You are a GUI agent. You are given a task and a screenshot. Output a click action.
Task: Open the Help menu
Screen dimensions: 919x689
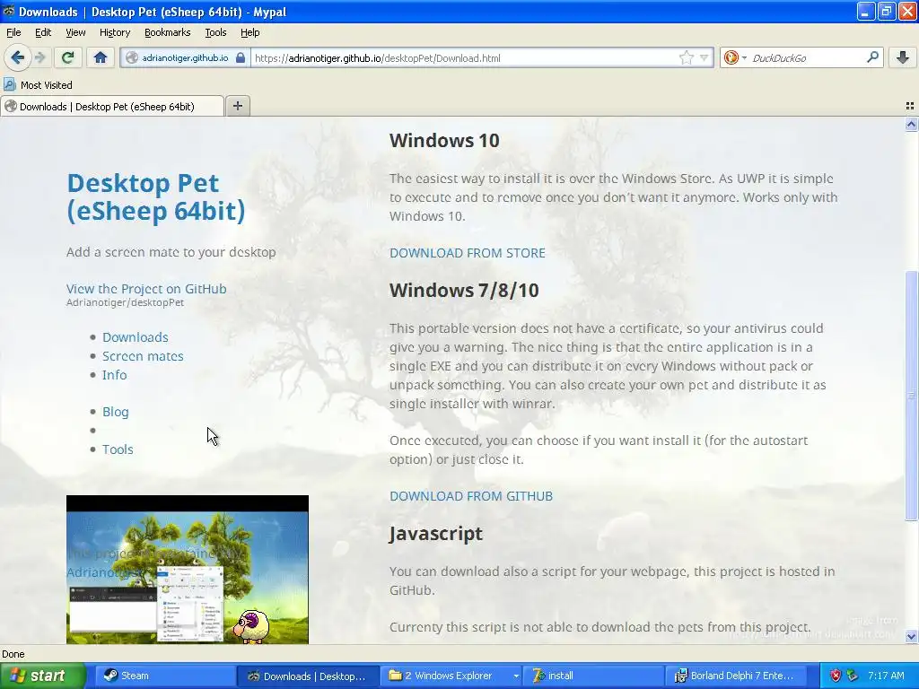(x=249, y=32)
